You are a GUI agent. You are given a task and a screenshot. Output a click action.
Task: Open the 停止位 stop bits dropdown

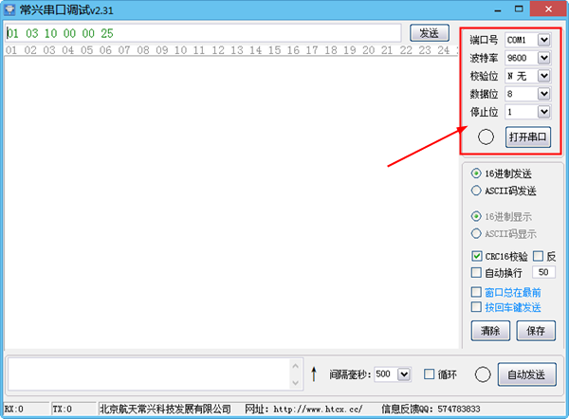(x=544, y=112)
